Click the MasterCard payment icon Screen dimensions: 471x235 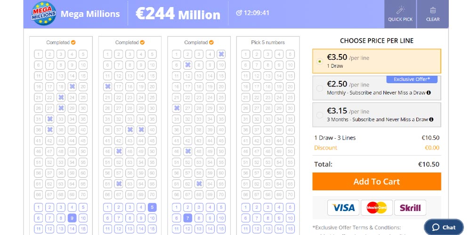click(x=377, y=207)
